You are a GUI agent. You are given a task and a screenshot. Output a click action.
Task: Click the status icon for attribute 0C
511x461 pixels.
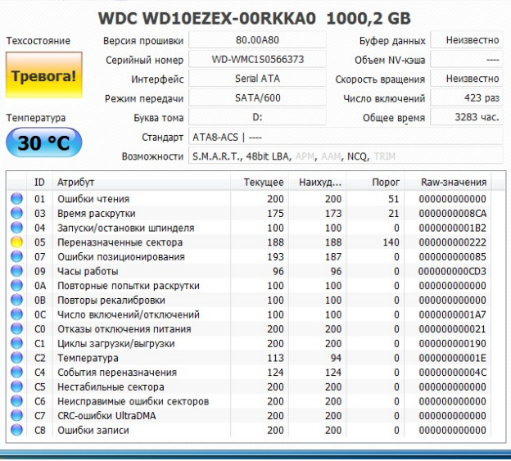coord(16,314)
